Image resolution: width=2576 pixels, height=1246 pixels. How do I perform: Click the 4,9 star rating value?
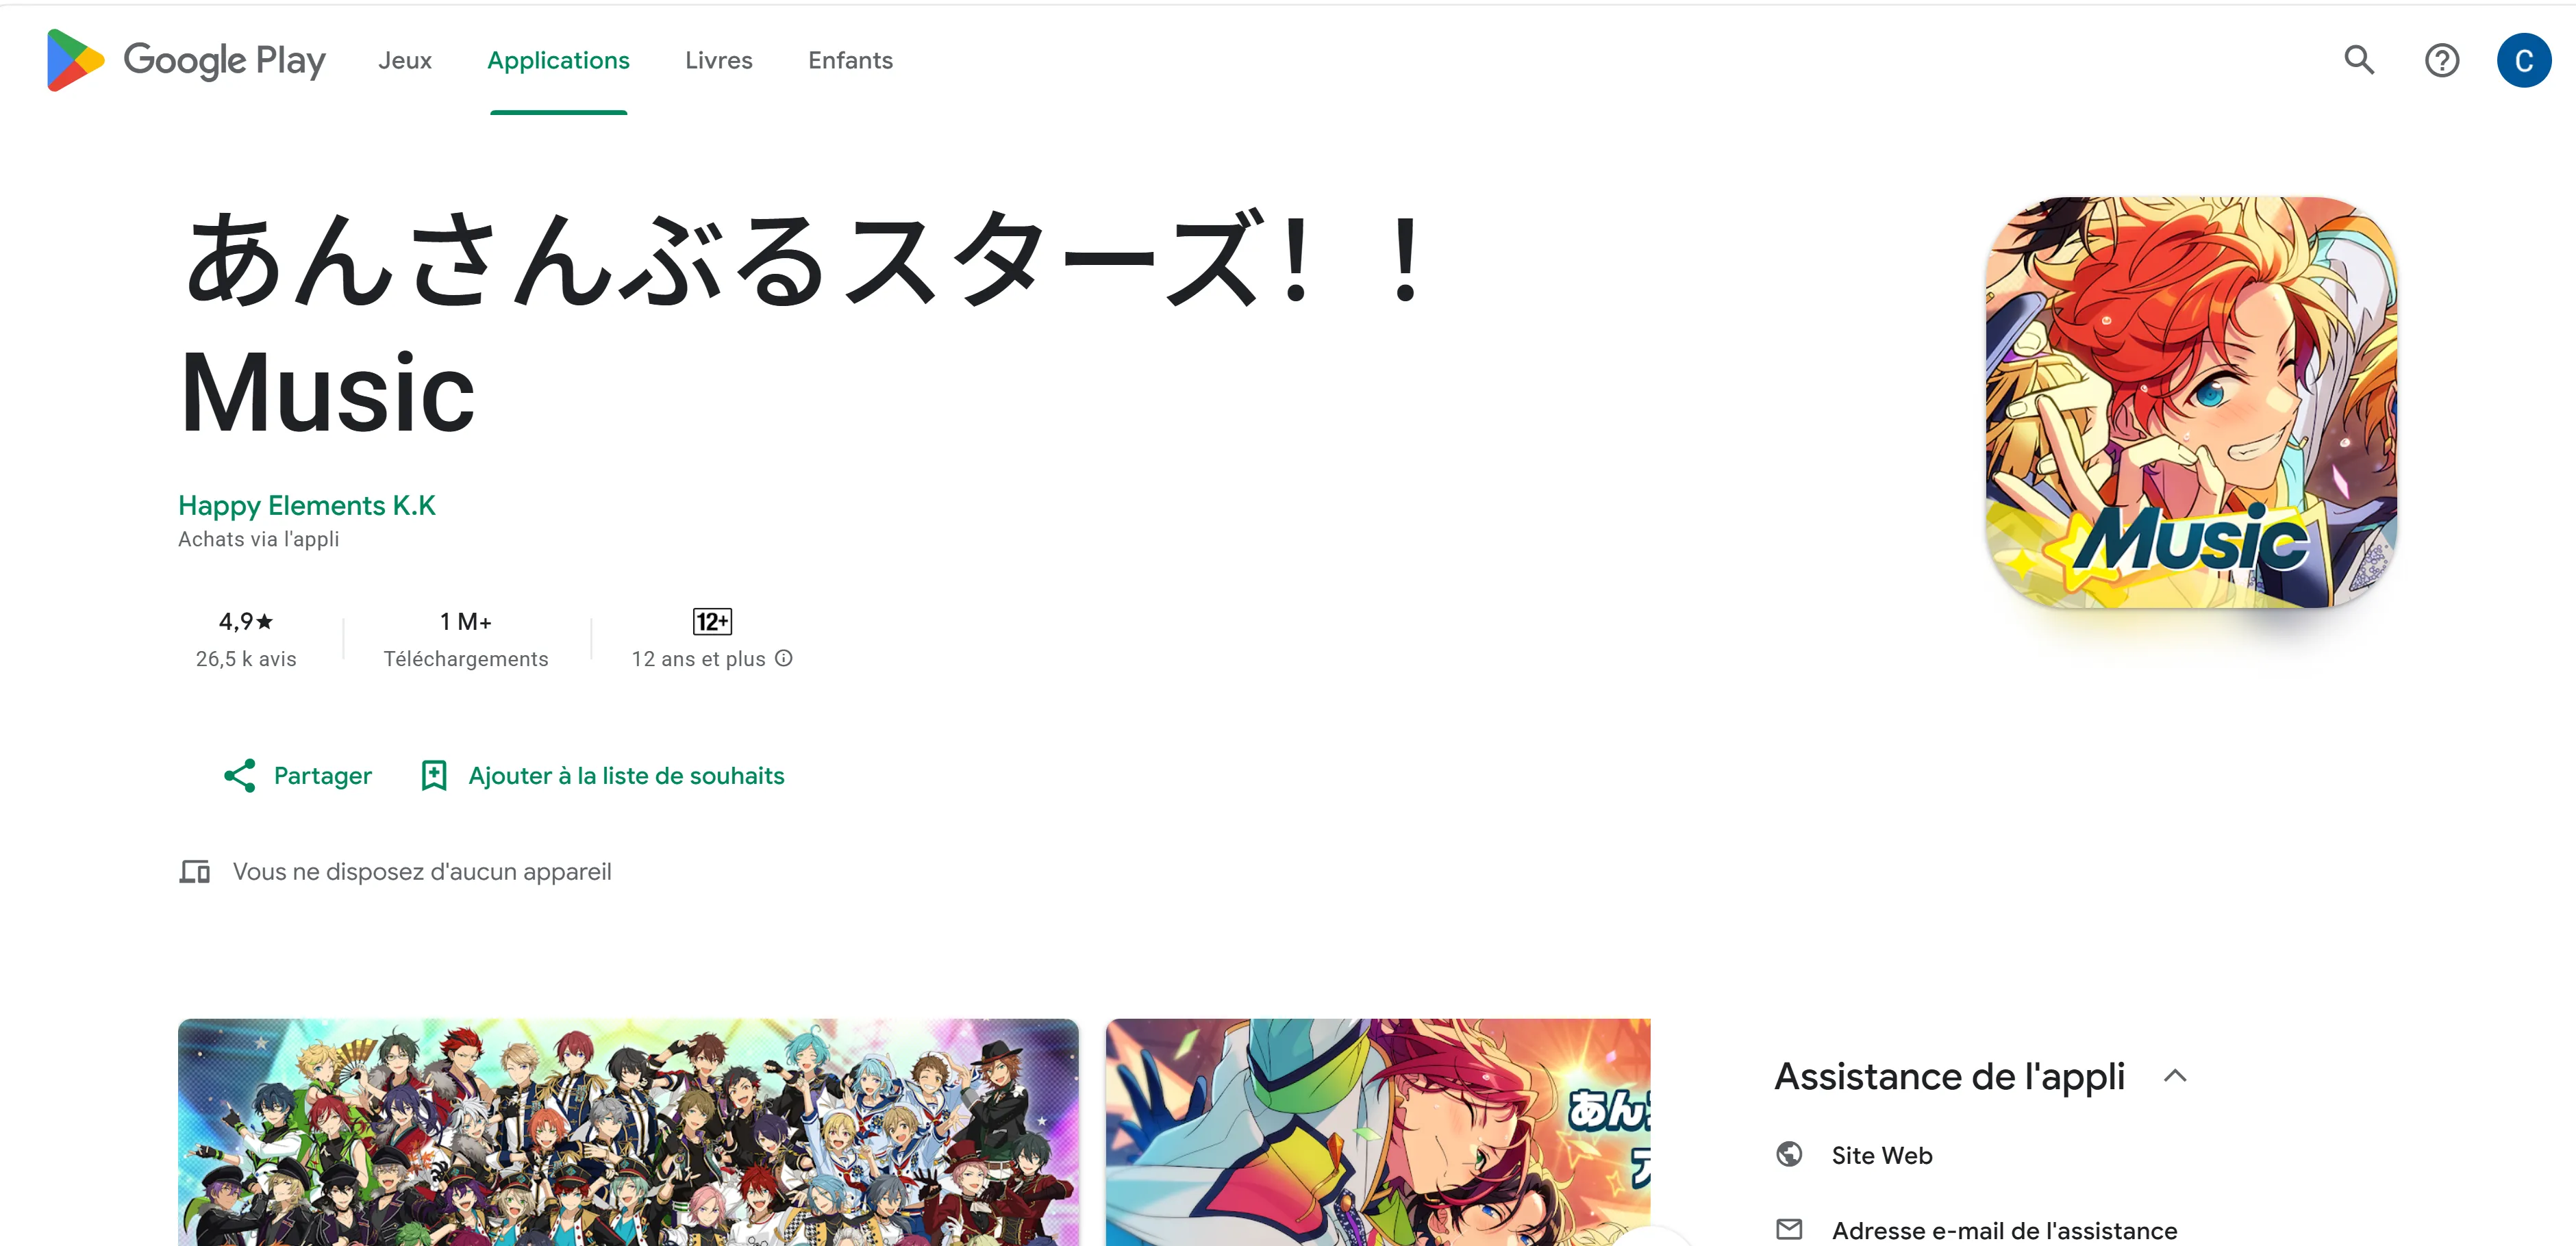pyautogui.click(x=246, y=622)
